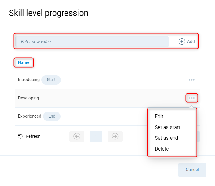This screenshot has height=186, width=215.
Task: Click the Refresh text link
Action: click(x=33, y=136)
